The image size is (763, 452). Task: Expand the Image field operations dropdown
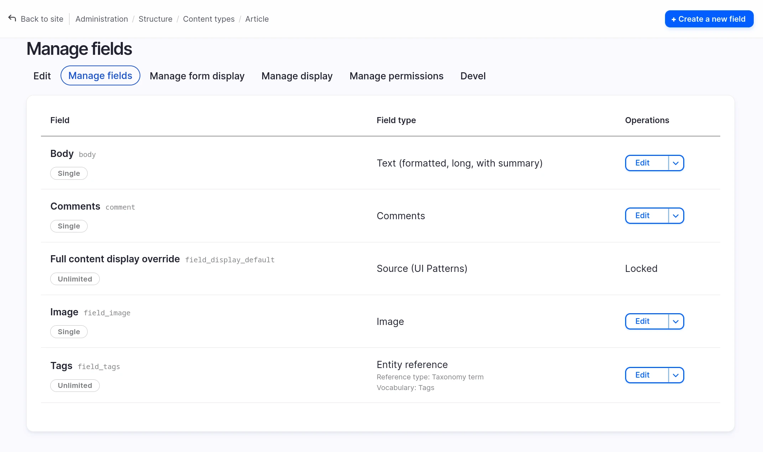point(676,321)
